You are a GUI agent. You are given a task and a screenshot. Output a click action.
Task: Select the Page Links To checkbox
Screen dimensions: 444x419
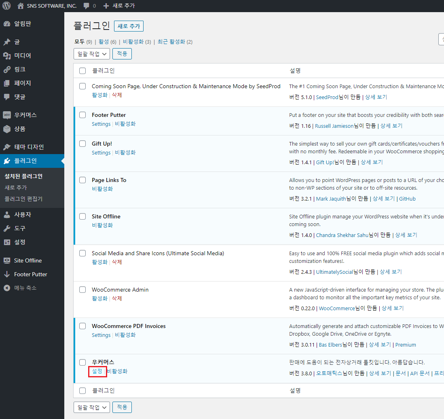pyautogui.click(x=82, y=180)
